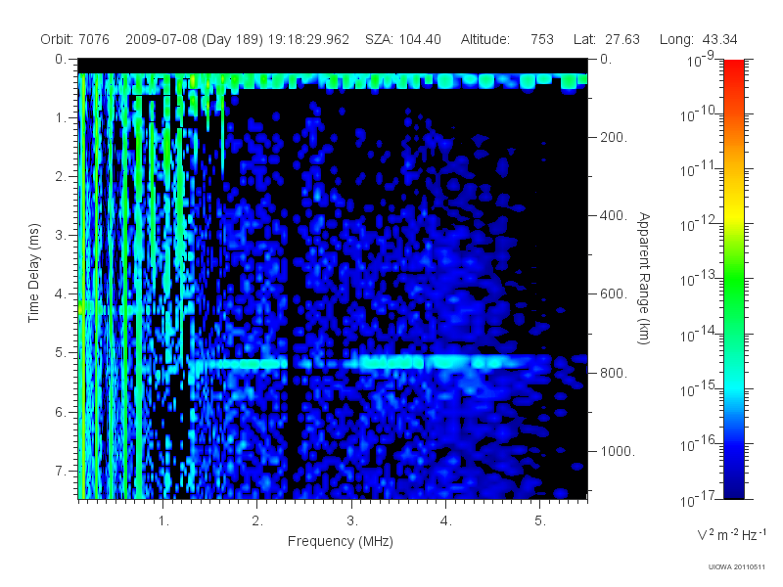The height and width of the screenshot is (587, 783).
Task: Click the apparent range label '200.'
Action: pyautogui.click(x=614, y=137)
